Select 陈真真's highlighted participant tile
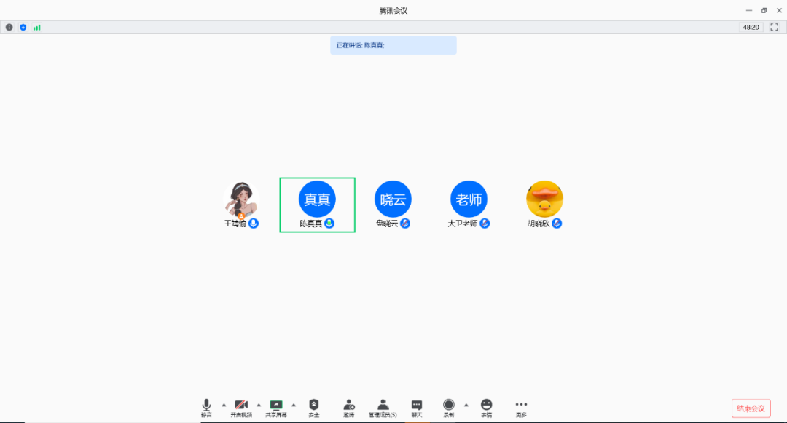787x423 pixels. point(318,205)
